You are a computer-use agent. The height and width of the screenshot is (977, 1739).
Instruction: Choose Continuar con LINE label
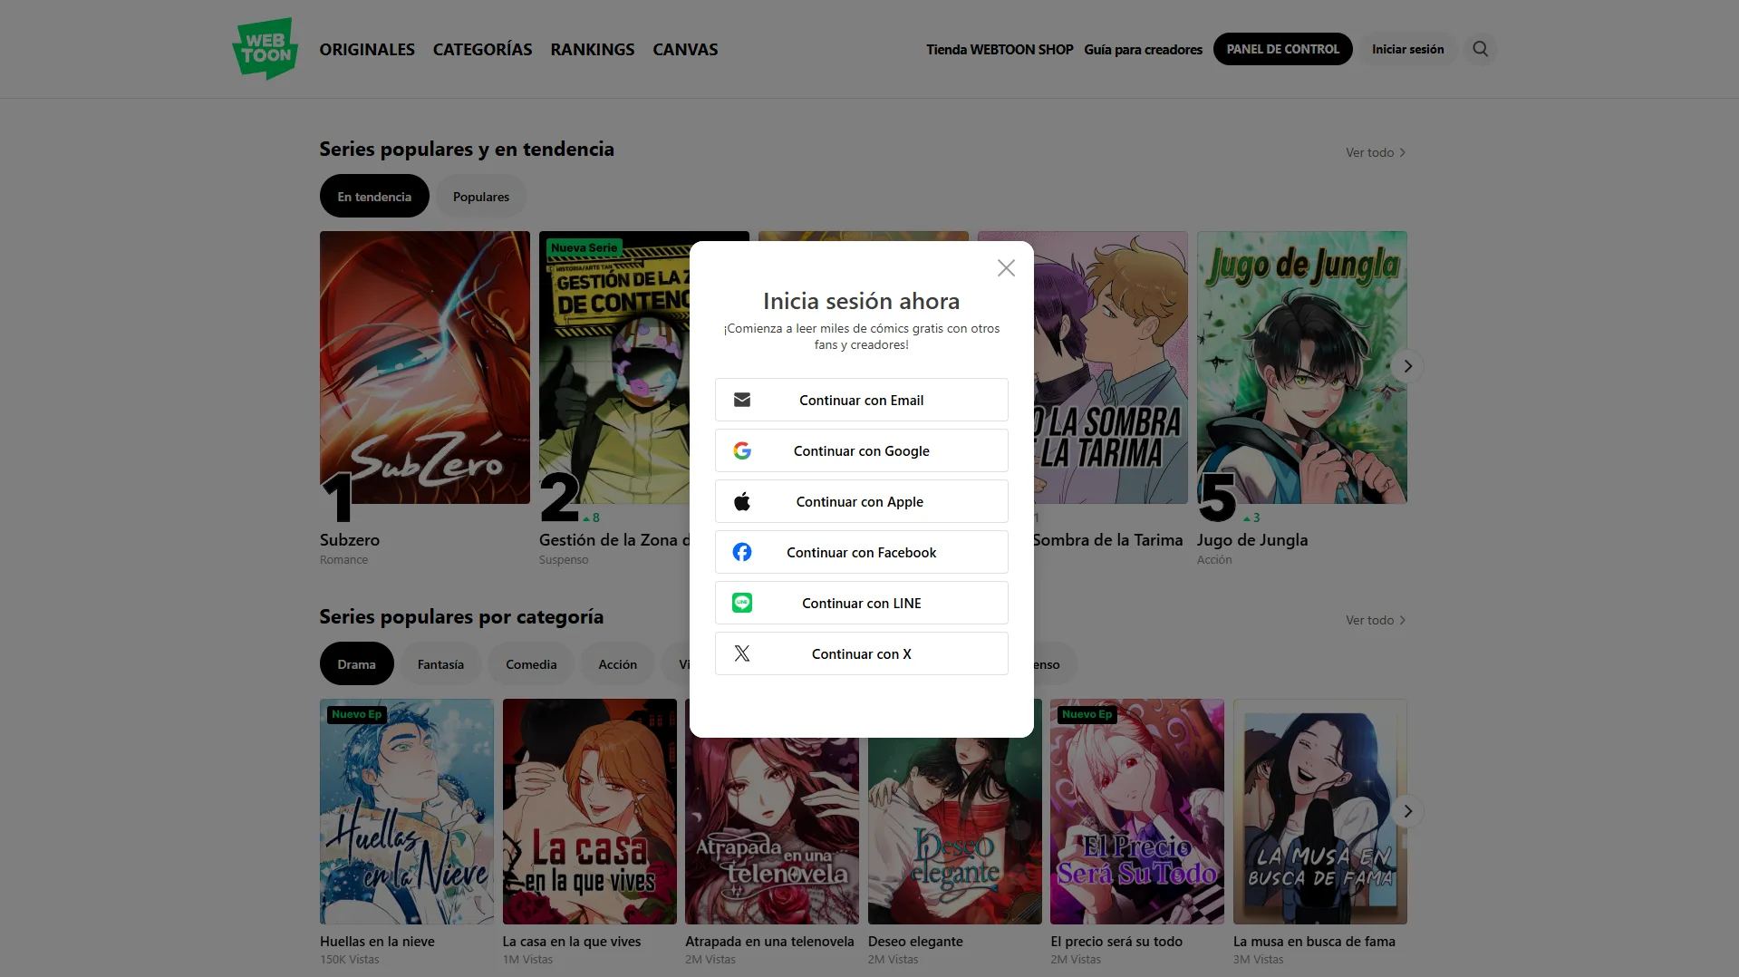861,604
